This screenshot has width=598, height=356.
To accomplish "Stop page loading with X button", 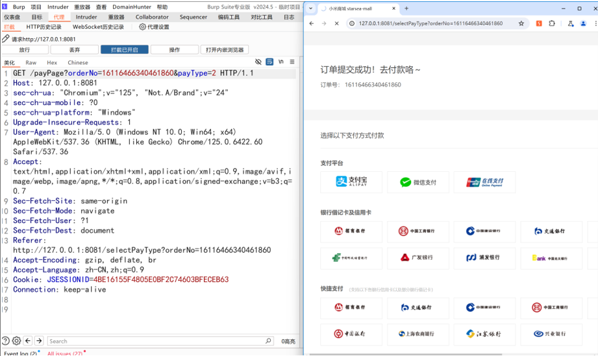I will [x=337, y=23].
